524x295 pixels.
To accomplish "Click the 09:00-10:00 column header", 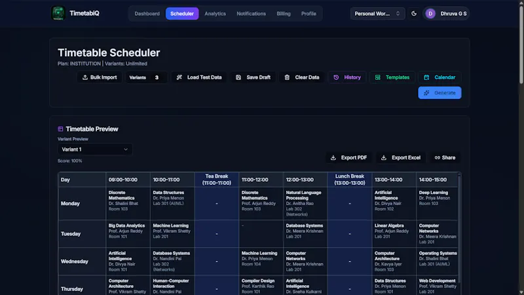I will [x=128, y=180].
